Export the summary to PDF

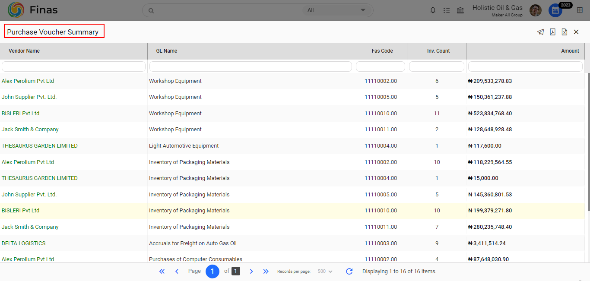point(552,32)
